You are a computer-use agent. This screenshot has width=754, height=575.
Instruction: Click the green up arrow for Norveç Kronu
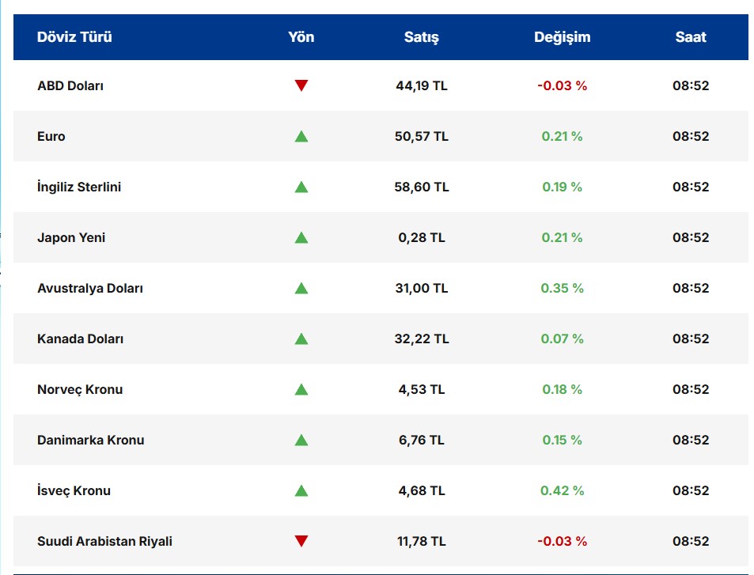[x=301, y=389]
